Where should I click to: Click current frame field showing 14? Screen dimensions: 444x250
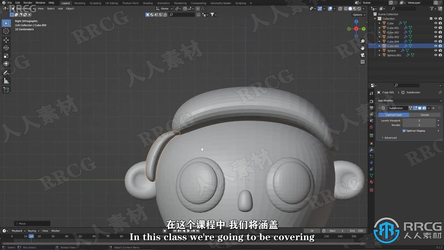312,231
